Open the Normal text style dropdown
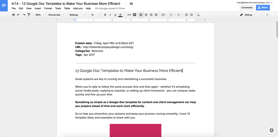 click(x=56, y=15)
